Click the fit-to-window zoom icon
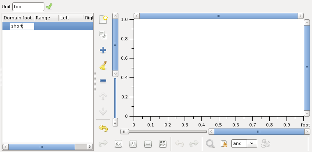Viewport: 312px width, 152px height. 163,144
